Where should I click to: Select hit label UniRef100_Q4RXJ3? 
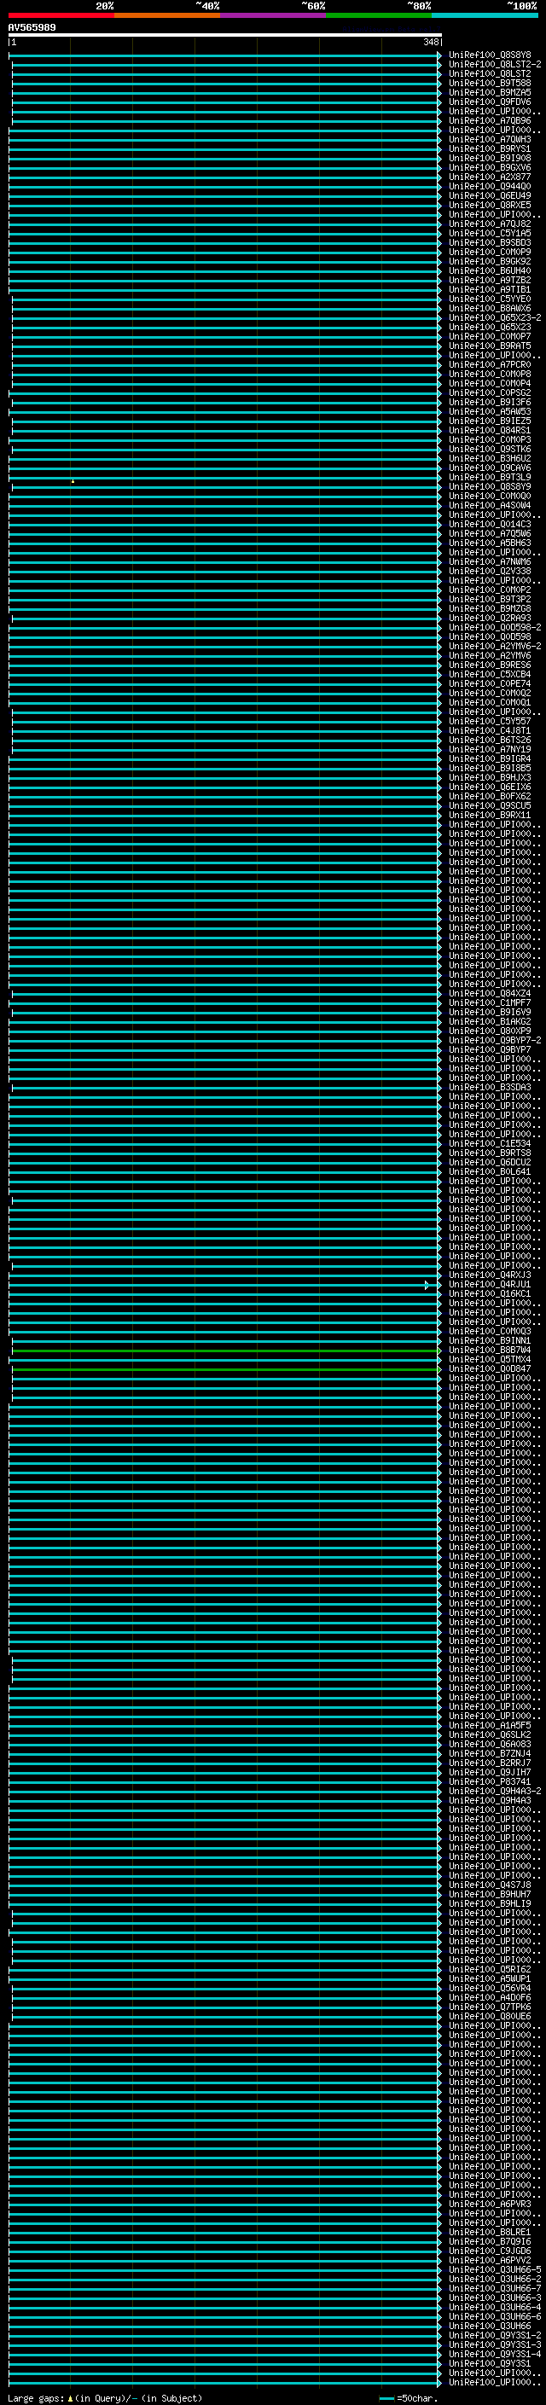(490, 1275)
